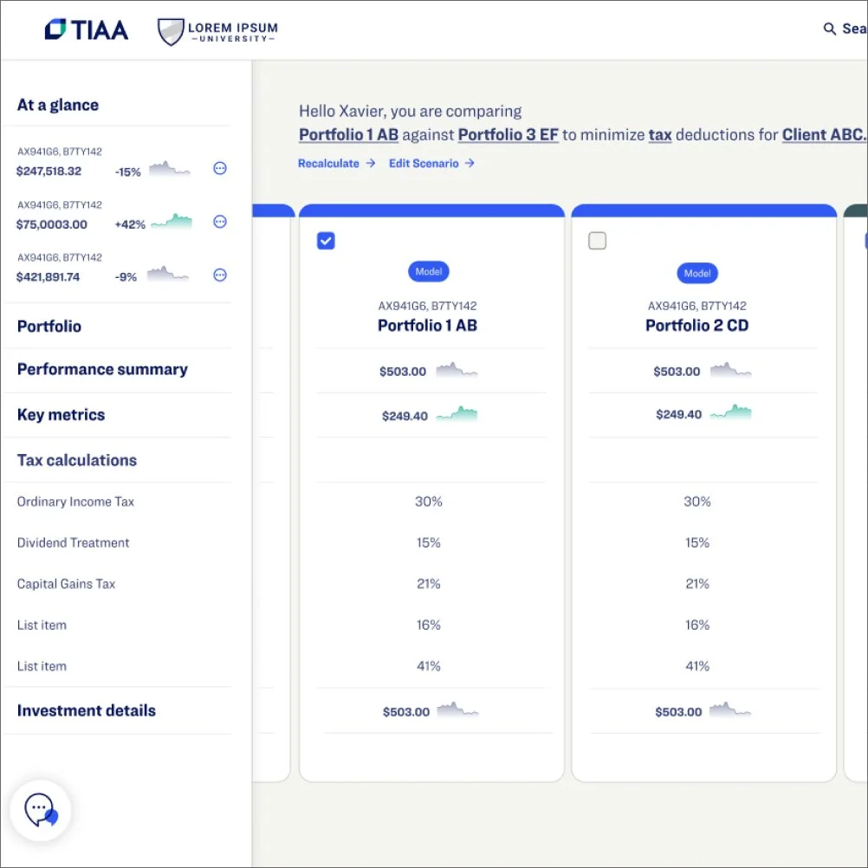Click the Model badge on Portfolio 2 CD
The image size is (868, 868).
pyautogui.click(x=697, y=274)
